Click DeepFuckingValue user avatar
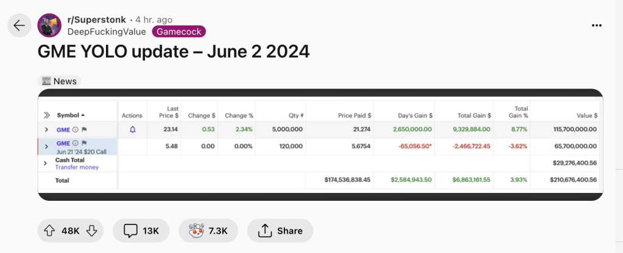The image size is (623, 253). tap(49, 25)
